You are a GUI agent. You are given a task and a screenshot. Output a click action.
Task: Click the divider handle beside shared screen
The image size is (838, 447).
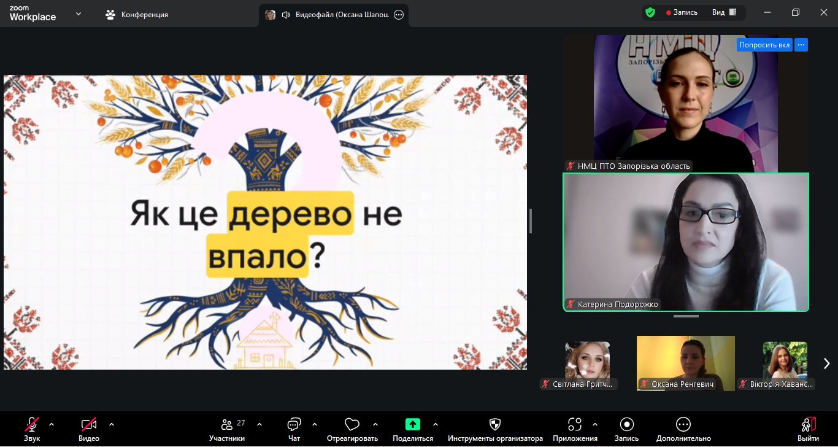530,221
